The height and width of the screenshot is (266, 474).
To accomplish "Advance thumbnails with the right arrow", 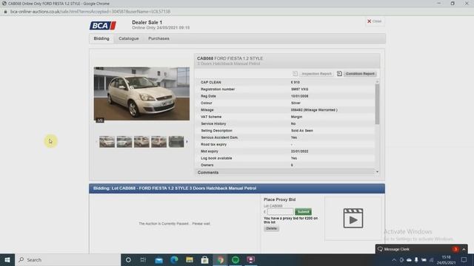I will click(187, 141).
